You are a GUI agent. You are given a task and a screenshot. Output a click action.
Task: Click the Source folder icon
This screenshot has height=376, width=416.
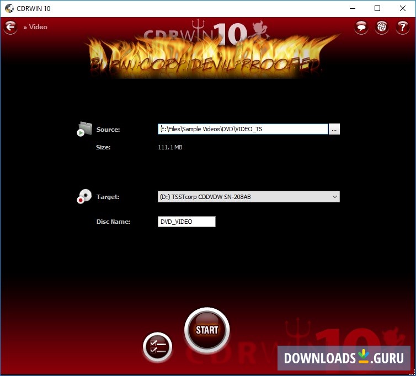tap(84, 129)
